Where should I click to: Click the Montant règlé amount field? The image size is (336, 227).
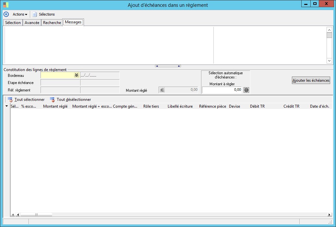click(181, 90)
